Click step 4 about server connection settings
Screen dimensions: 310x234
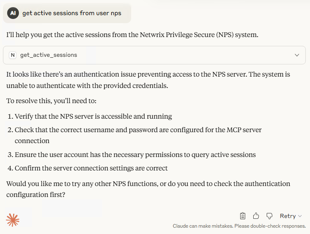click(x=91, y=168)
